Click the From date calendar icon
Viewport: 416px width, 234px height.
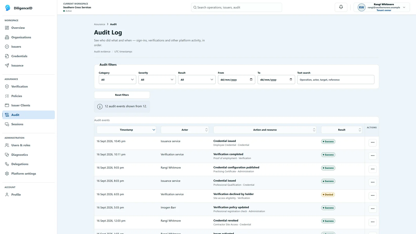pyautogui.click(x=251, y=80)
